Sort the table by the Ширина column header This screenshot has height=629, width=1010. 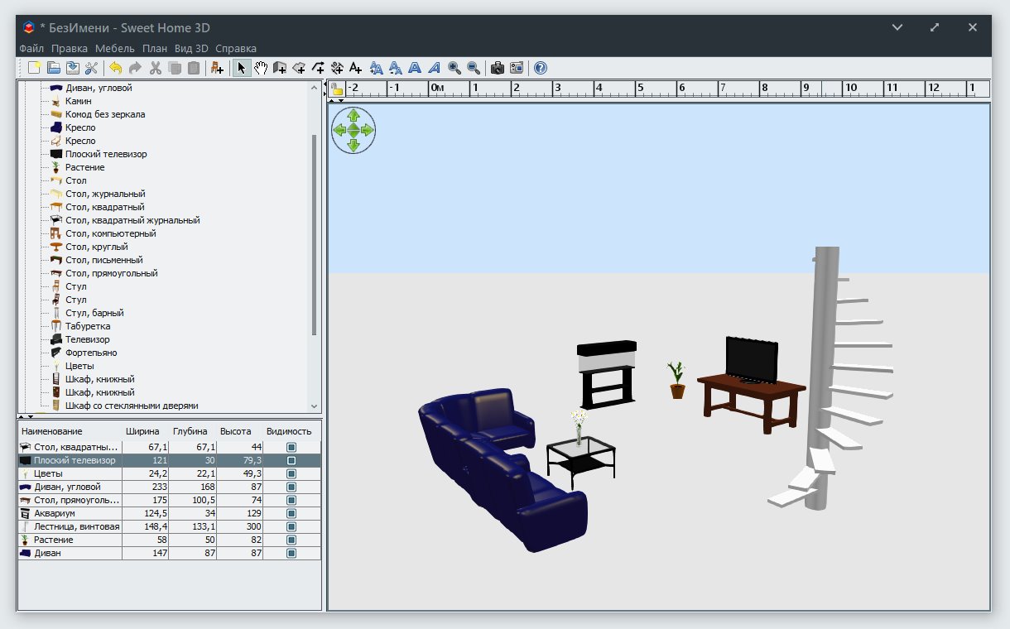coord(142,431)
